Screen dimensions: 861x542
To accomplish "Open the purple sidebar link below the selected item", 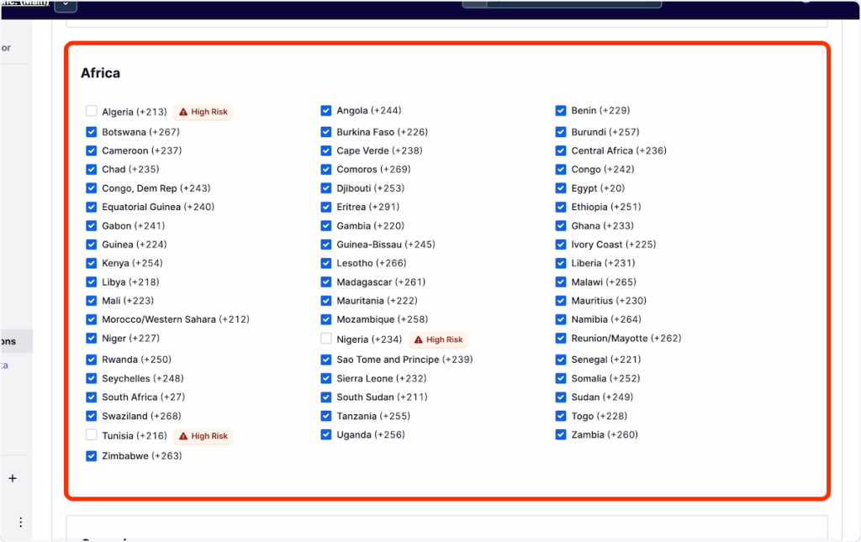I will point(5,366).
